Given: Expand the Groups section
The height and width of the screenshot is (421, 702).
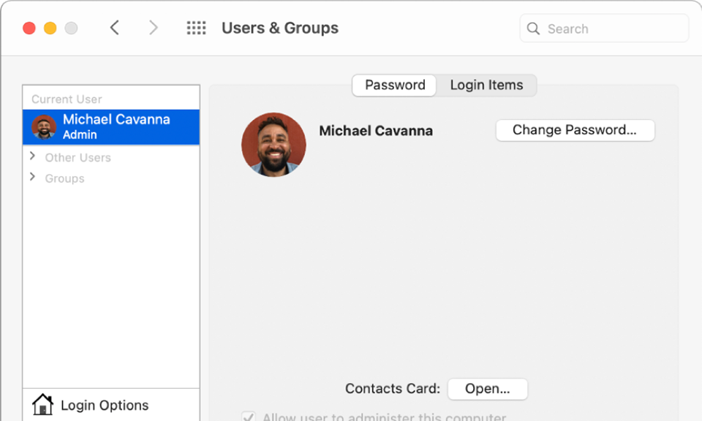Looking at the screenshot, I should point(32,177).
